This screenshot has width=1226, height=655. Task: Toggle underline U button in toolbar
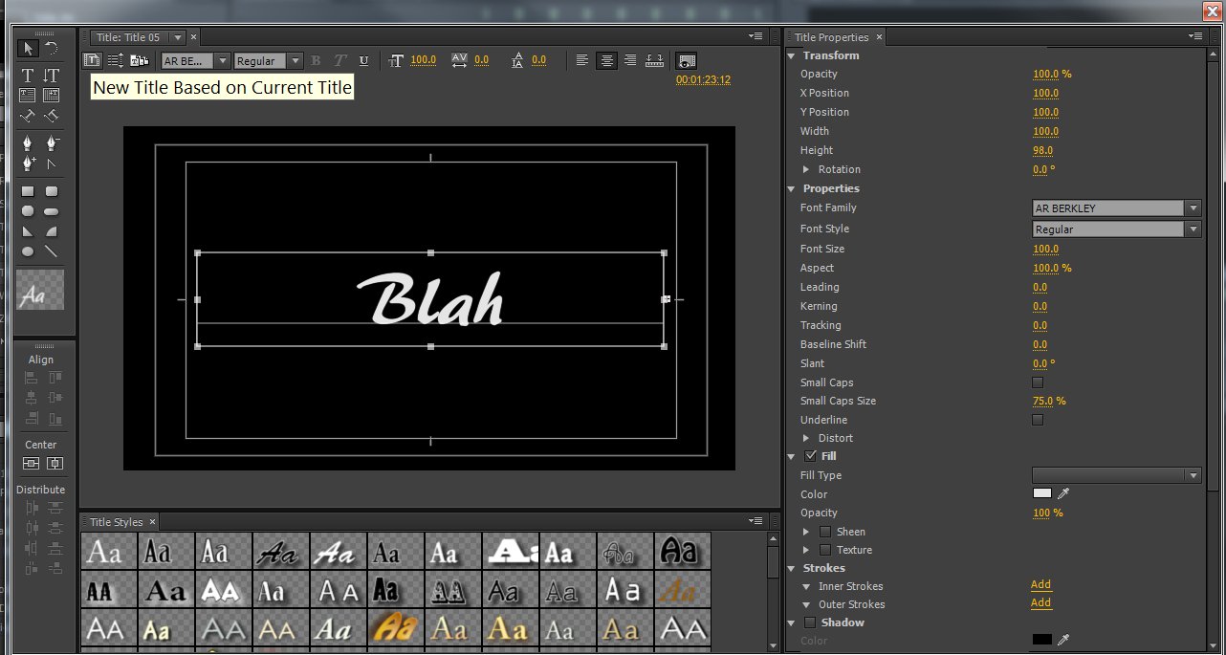pos(363,60)
